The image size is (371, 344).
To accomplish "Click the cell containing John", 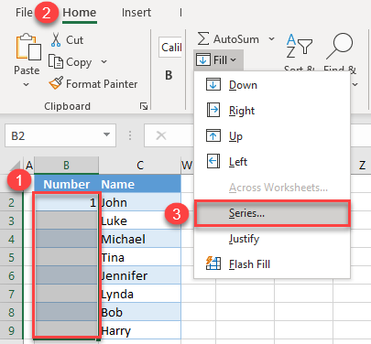I will [140, 202].
